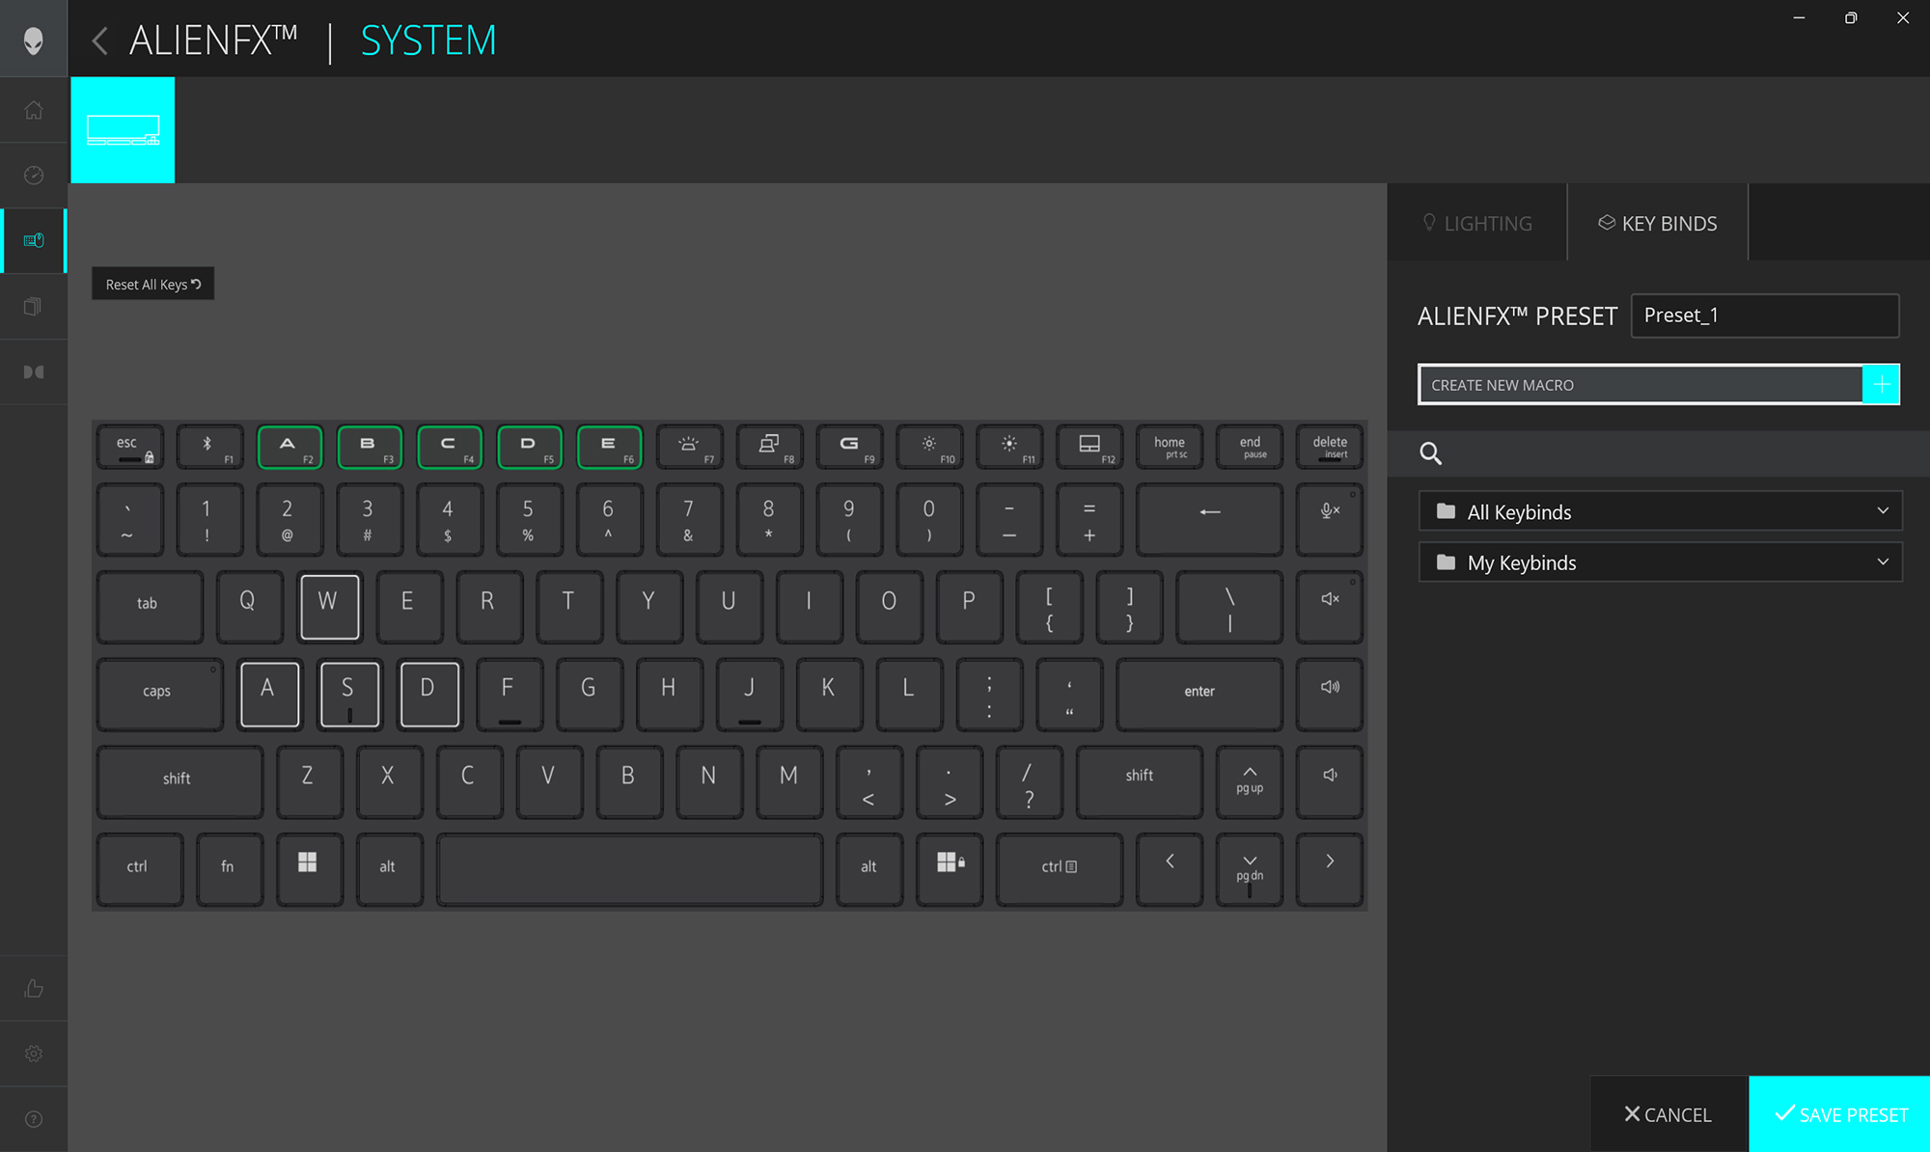1930x1152 pixels.
Task: Expand the My Keybinds folder
Action: click(1661, 562)
